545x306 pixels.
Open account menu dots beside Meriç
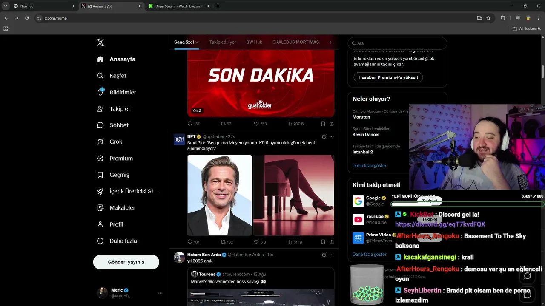click(x=161, y=293)
